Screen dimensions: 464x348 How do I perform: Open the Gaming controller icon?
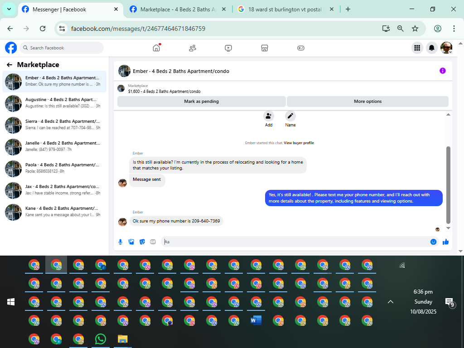pyautogui.click(x=301, y=48)
